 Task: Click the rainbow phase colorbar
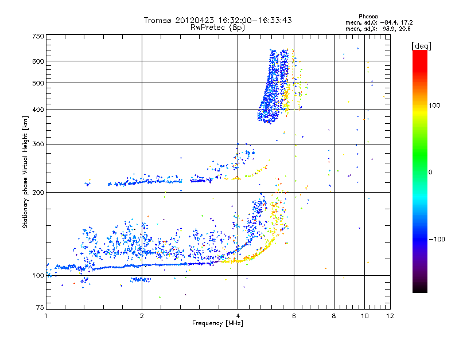point(420,171)
